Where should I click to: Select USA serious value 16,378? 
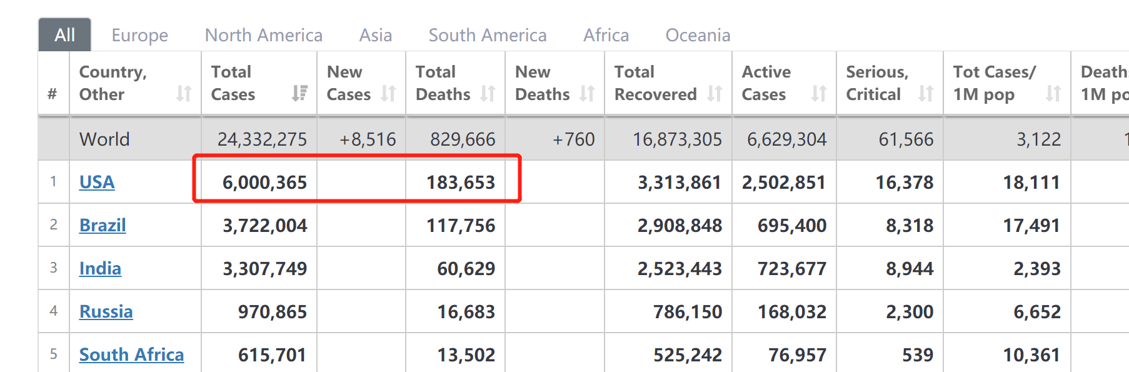click(905, 182)
